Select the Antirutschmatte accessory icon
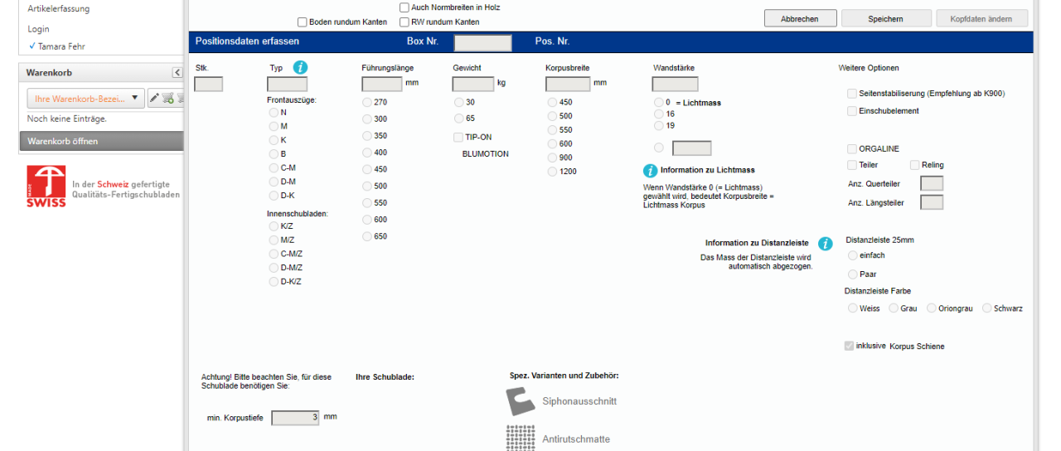This screenshot has height=451, width=1061. 521,438
